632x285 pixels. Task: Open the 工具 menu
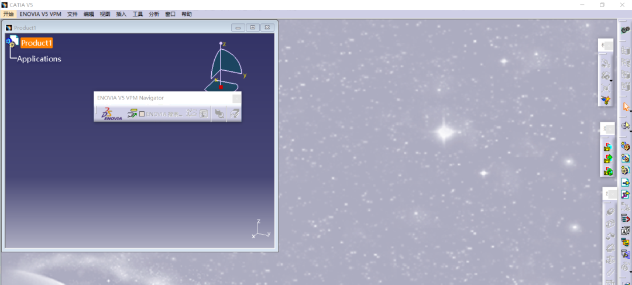[x=138, y=14]
